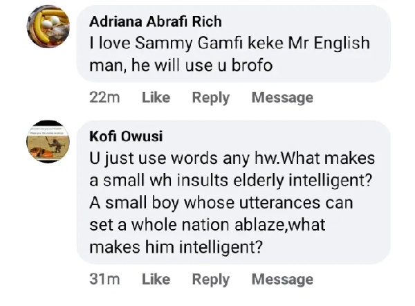Click the 31m timestamp
This screenshot has height=306, width=415.
[x=104, y=279]
